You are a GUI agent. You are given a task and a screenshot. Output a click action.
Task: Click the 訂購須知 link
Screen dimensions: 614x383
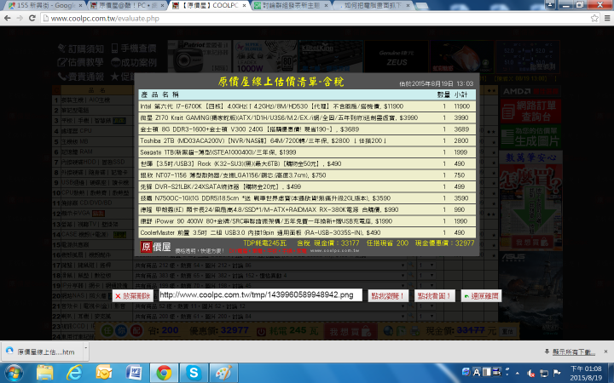pyautogui.click(x=81, y=49)
